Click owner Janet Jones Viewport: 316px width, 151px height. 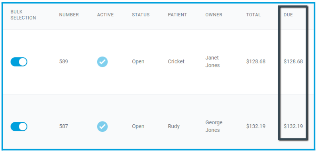click(213, 61)
